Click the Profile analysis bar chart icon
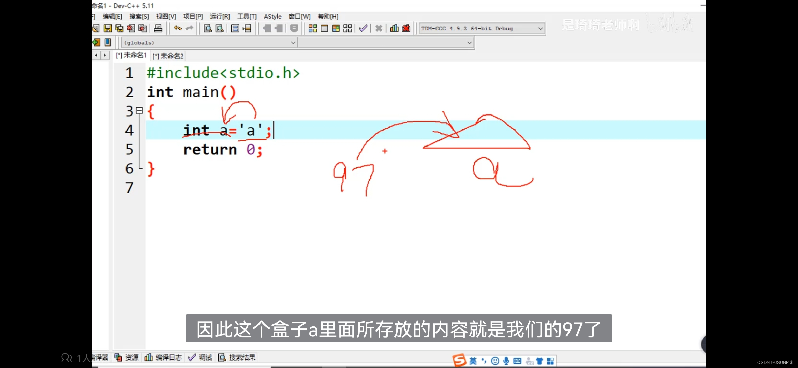This screenshot has height=368, width=798. click(394, 28)
